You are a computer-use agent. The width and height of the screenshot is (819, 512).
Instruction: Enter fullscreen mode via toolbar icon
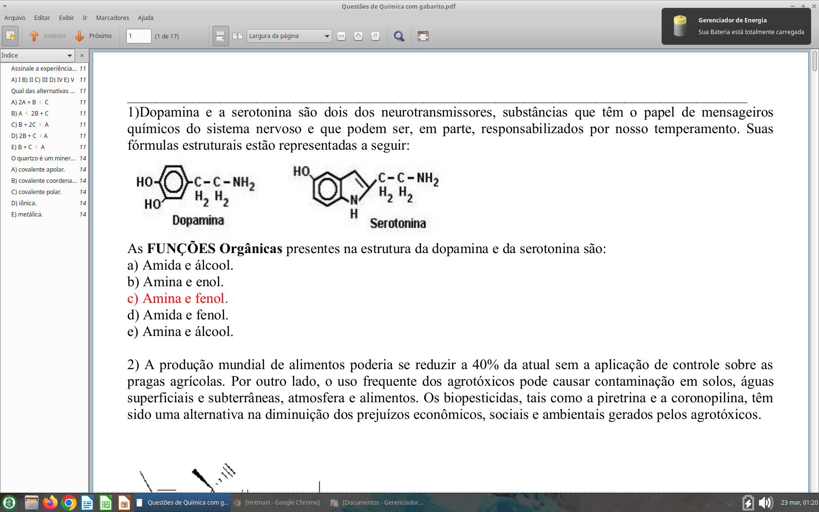click(423, 36)
